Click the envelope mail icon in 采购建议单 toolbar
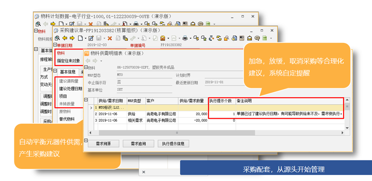Image resolution: width=372 pixels, height=181 pixels. click(249, 38)
